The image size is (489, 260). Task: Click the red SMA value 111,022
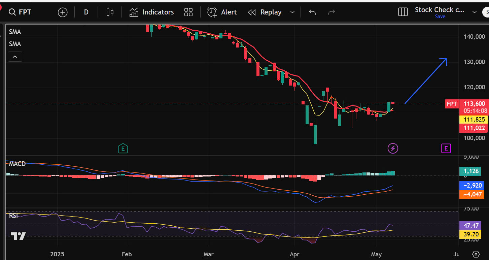(x=474, y=128)
